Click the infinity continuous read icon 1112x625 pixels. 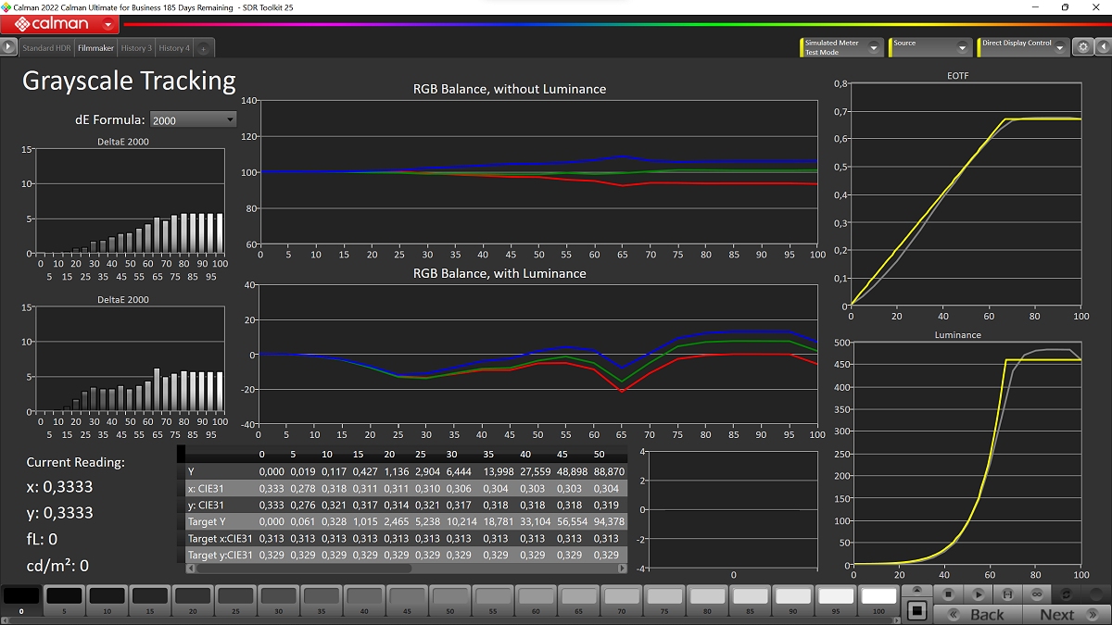click(x=1037, y=594)
